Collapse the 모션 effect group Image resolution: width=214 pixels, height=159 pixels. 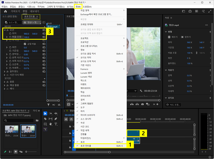[x=5, y=30]
